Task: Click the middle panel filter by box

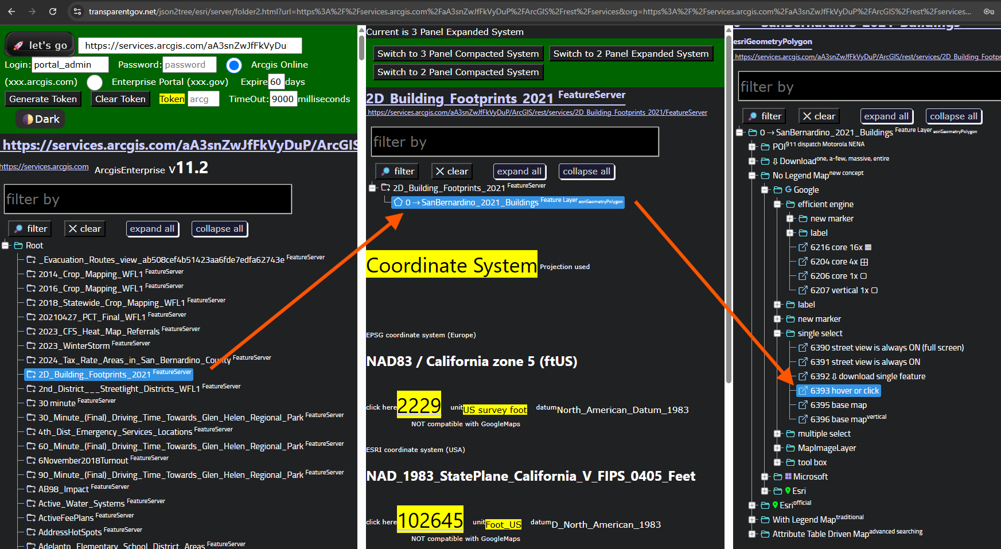Action: click(515, 142)
